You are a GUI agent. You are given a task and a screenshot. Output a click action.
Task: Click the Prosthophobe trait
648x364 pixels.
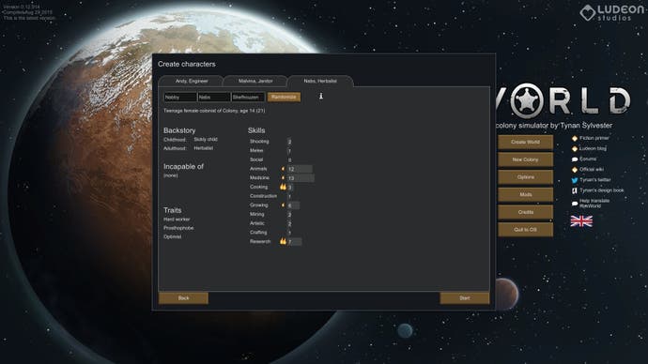178,228
